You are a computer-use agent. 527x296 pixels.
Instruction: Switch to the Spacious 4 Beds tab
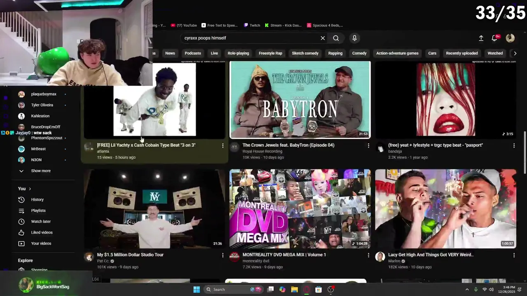pos(325,25)
